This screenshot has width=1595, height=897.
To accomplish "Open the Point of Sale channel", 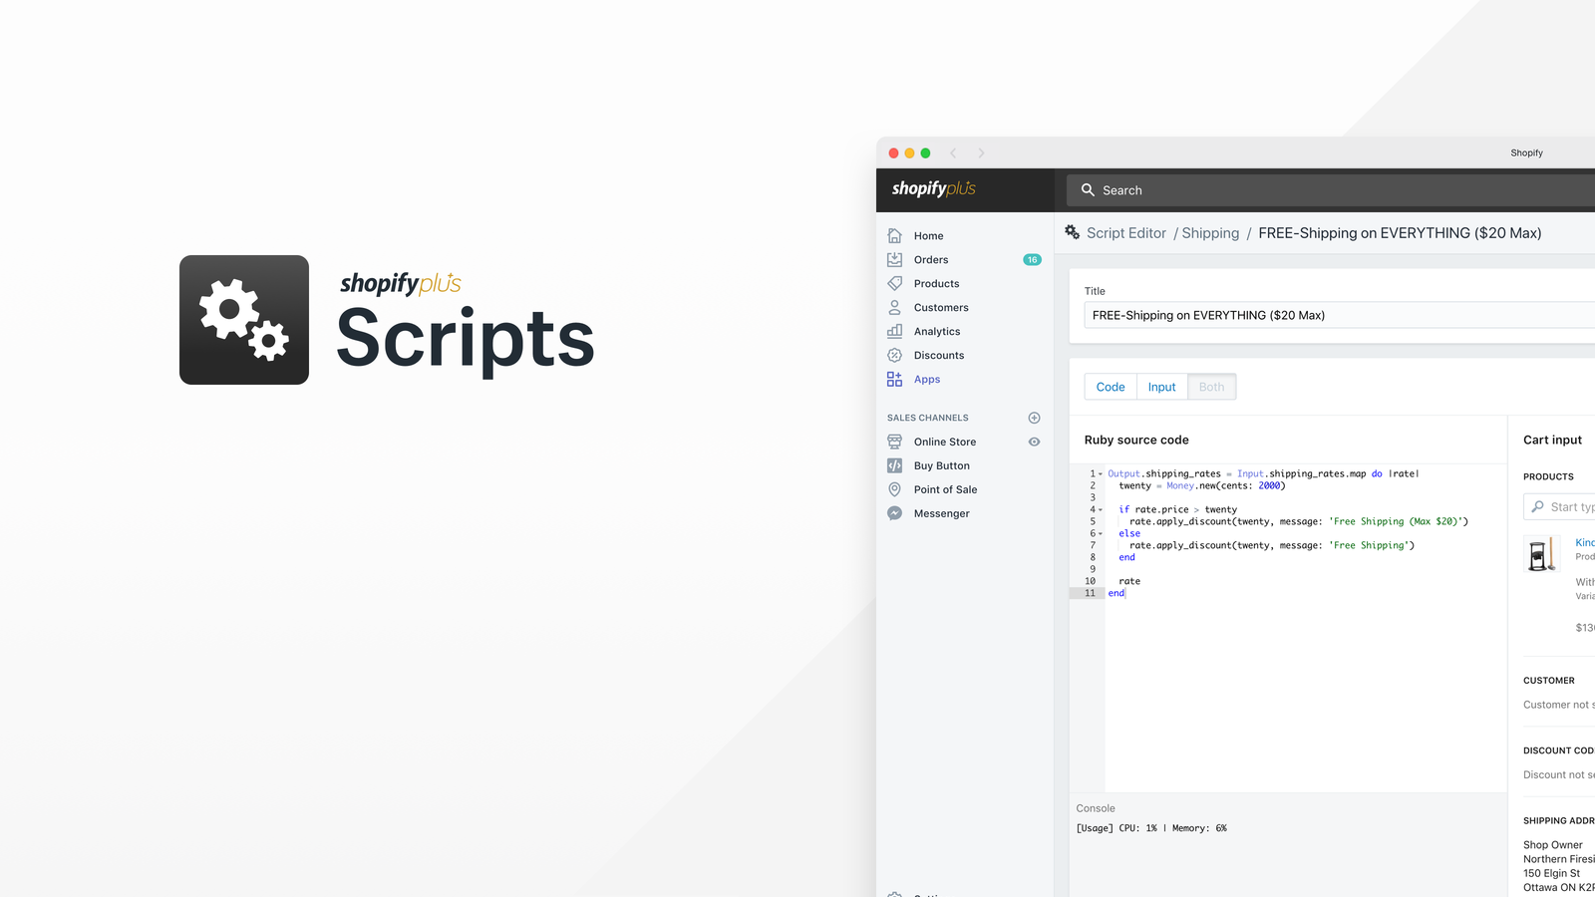I will pos(895,489).
